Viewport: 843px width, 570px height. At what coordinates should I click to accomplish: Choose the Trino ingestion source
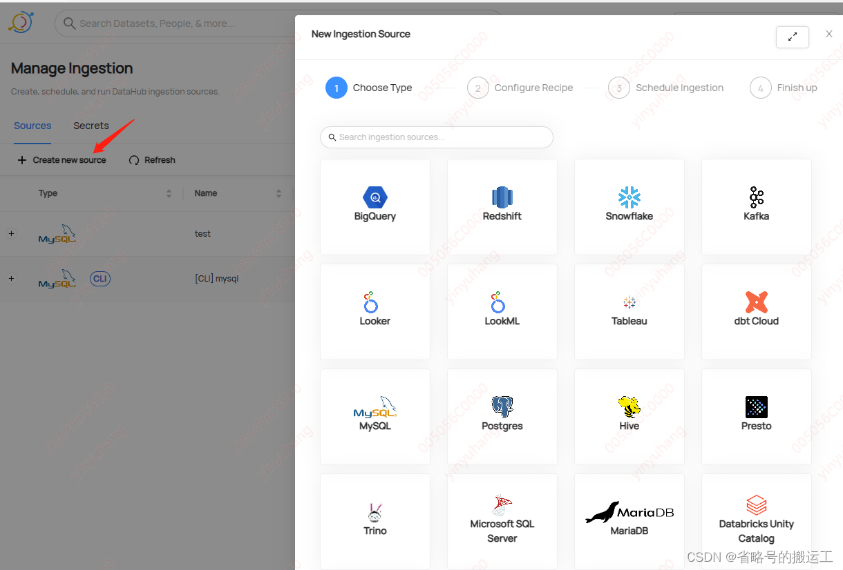[375, 521]
